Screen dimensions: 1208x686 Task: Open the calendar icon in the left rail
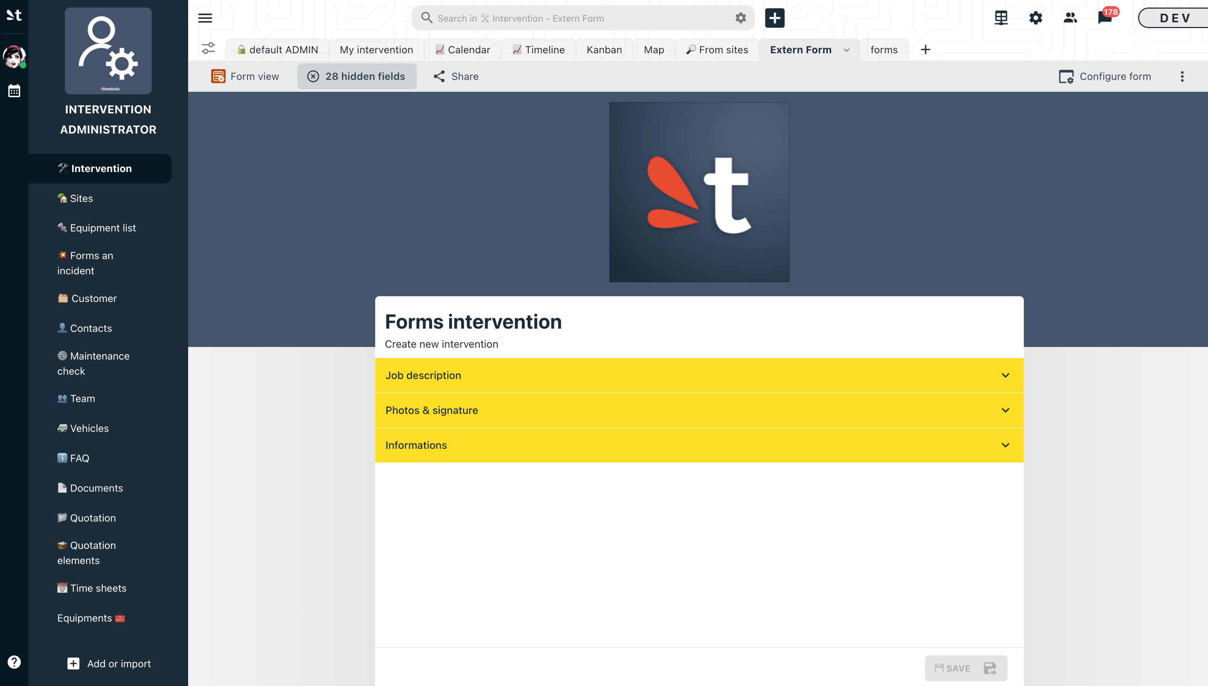pyautogui.click(x=14, y=90)
